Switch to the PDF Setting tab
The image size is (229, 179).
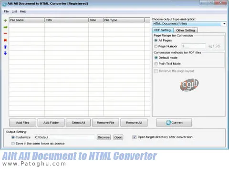(x=163, y=30)
